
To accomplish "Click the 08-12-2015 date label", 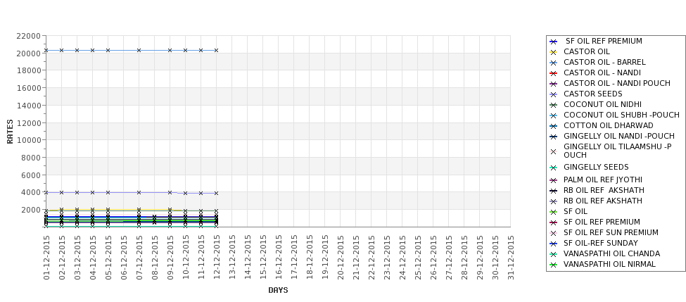I will coord(155,258).
